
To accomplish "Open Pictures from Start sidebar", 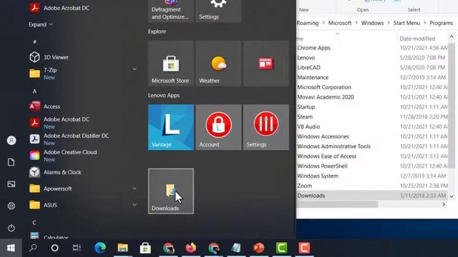I will 11,184.
